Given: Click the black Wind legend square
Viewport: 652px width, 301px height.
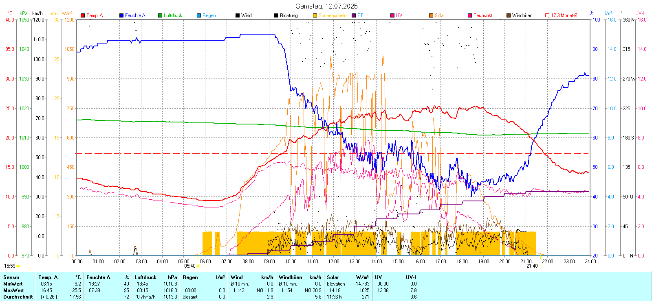Looking at the screenshot, I should pyautogui.click(x=238, y=15).
